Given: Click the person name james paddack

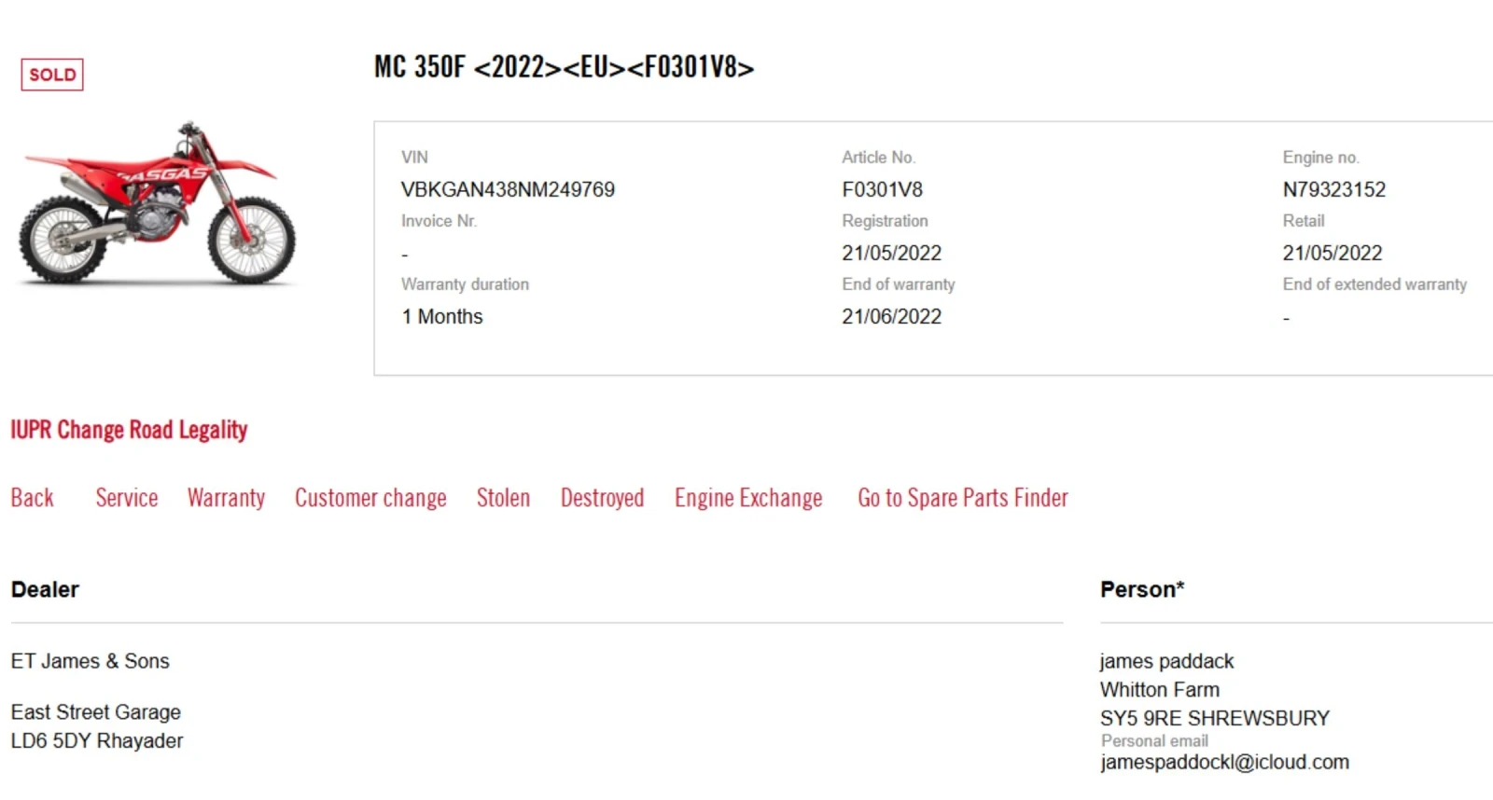Looking at the screenshot, I should coord(1166,661).
